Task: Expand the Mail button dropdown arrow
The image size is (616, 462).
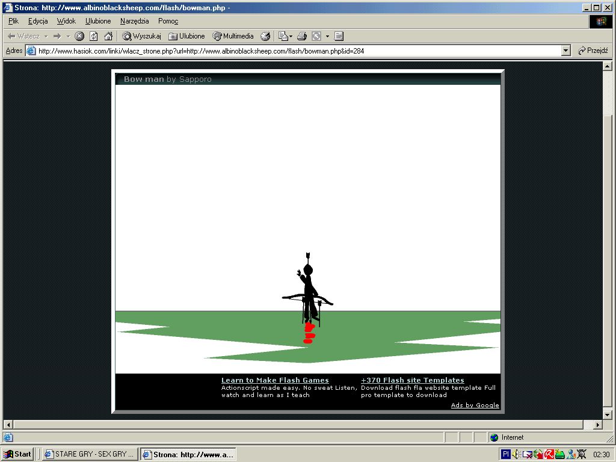Action: click(291, 36)
